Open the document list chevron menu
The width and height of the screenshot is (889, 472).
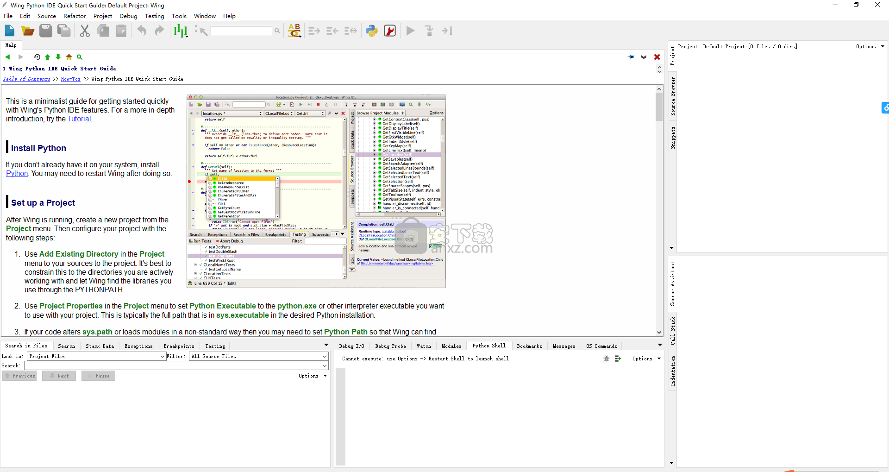pyautogui.click(x=644, y=57)
